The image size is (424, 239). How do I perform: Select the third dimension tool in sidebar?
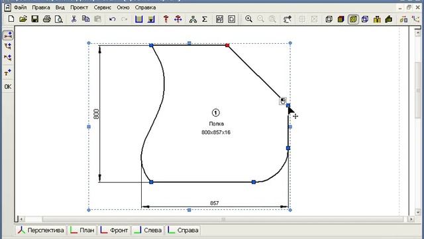pyautogui.click(x=8, y=58)
